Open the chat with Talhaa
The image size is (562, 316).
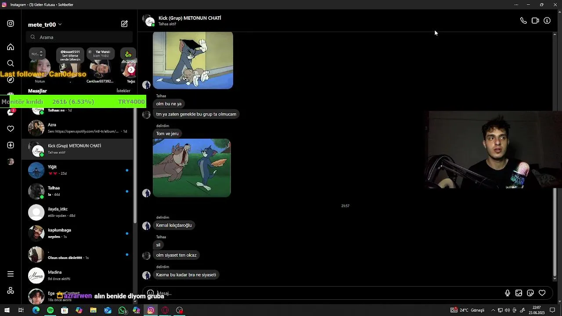(78, 191)
